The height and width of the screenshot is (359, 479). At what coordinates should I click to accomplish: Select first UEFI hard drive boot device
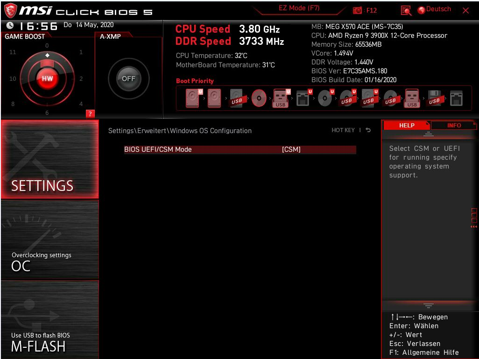(194, 98)
